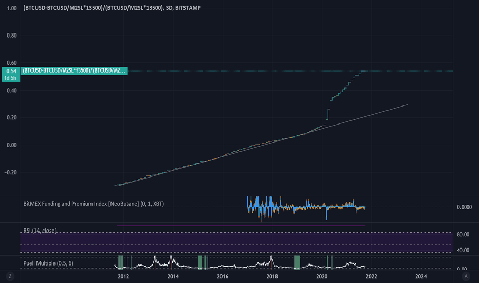Image resolution: width=479 pixels, height=283 pixels.
Task: Click the 2012 label on time axis
Action: [x=123, y=277]
